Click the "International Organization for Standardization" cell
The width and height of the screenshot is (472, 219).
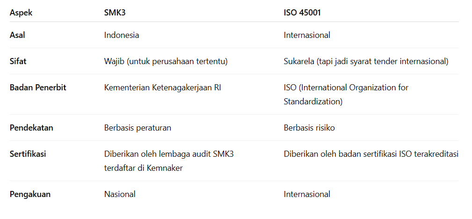[x=346, y=95]
